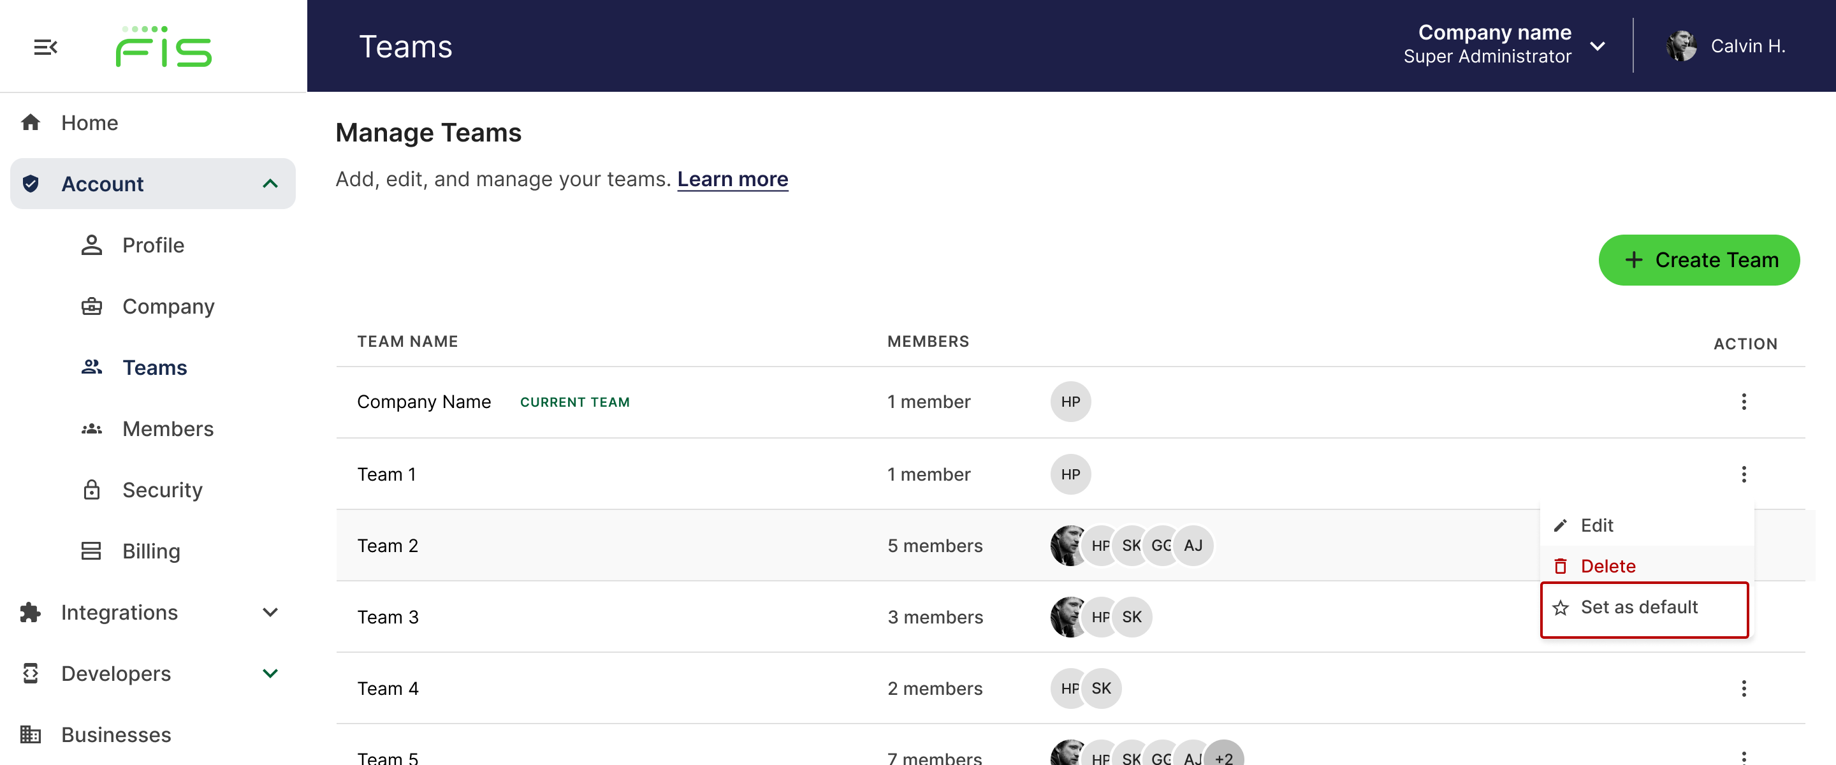Click the Edit option for team
The height and width of the screenshot is (765, 1836).
[x=1596, y=525]
